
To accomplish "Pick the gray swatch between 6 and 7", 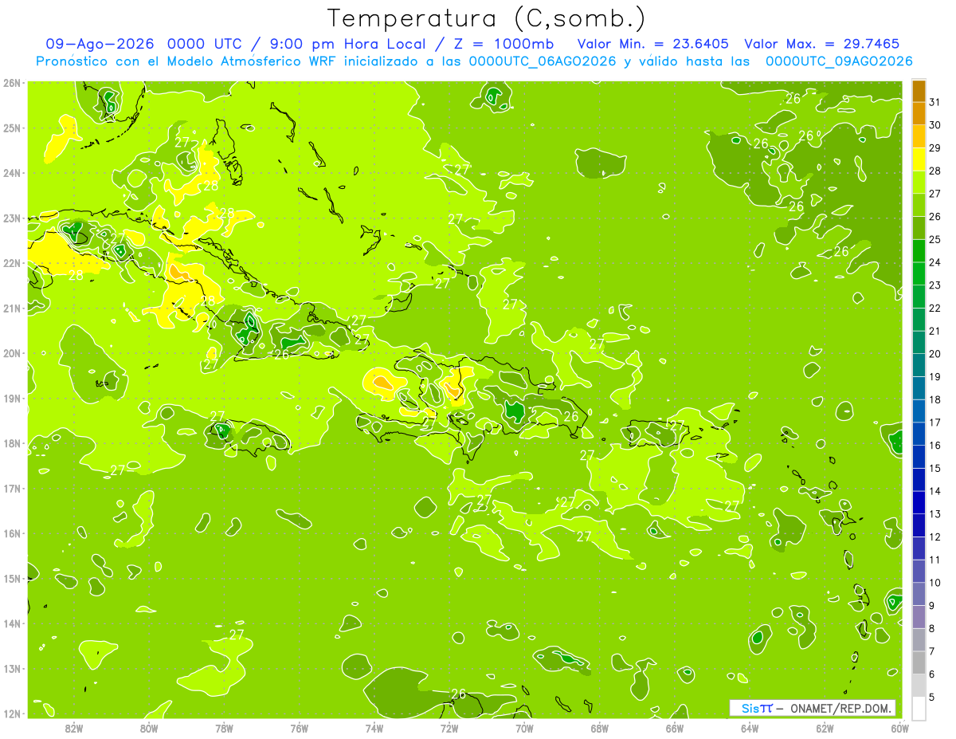I will point(919,662).
